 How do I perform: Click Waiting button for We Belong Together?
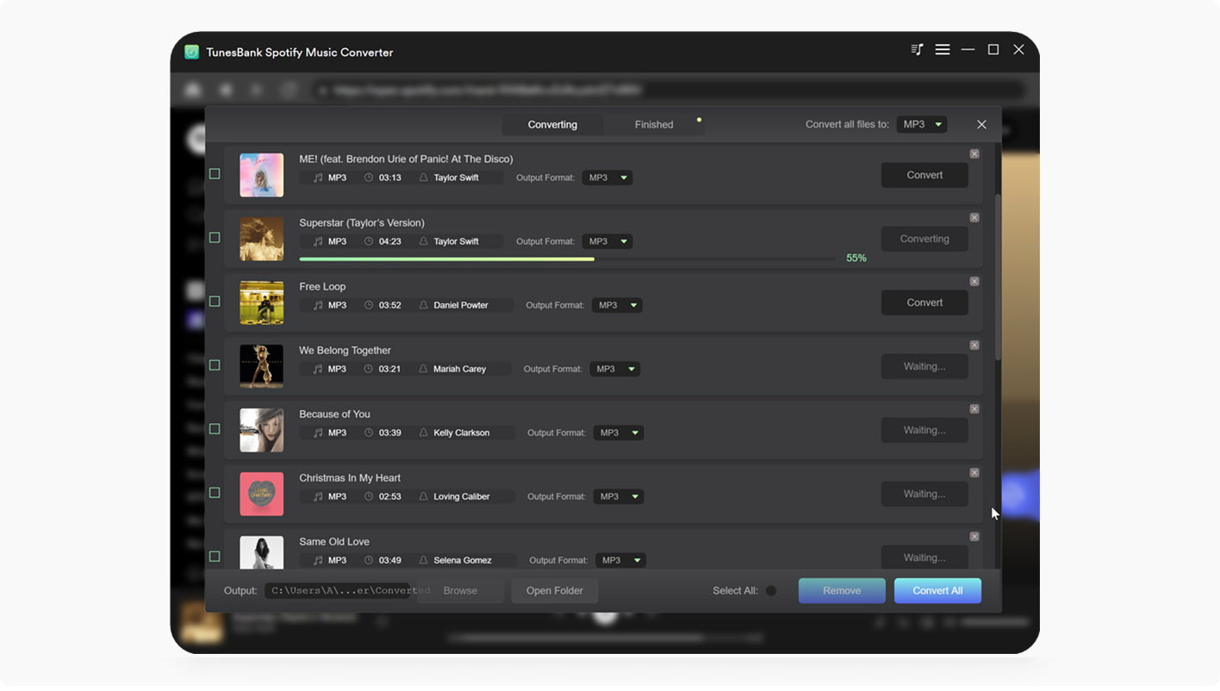pyautogui.click(x=924, y=366)
